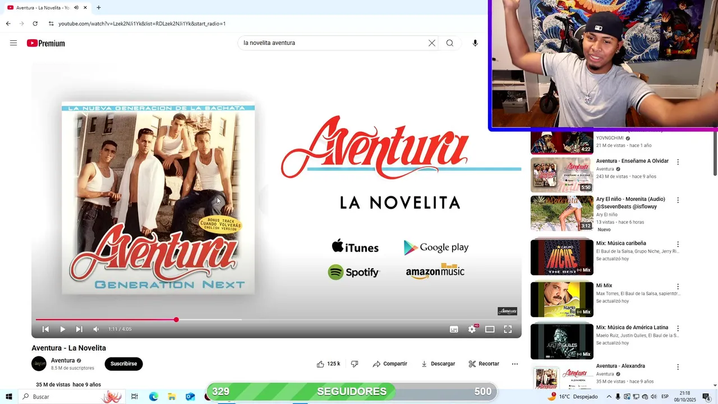
Task: Open File Explorer from the taskbar
Action: [172, 397]
